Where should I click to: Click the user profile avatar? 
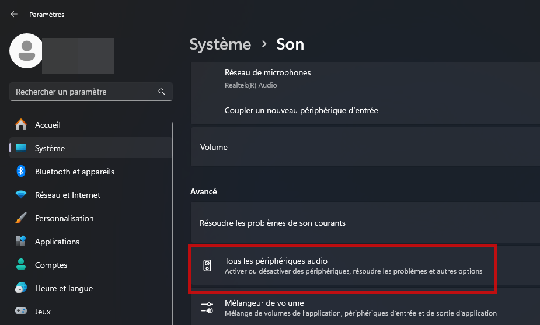pyautogui.click(x=26, y=50)
